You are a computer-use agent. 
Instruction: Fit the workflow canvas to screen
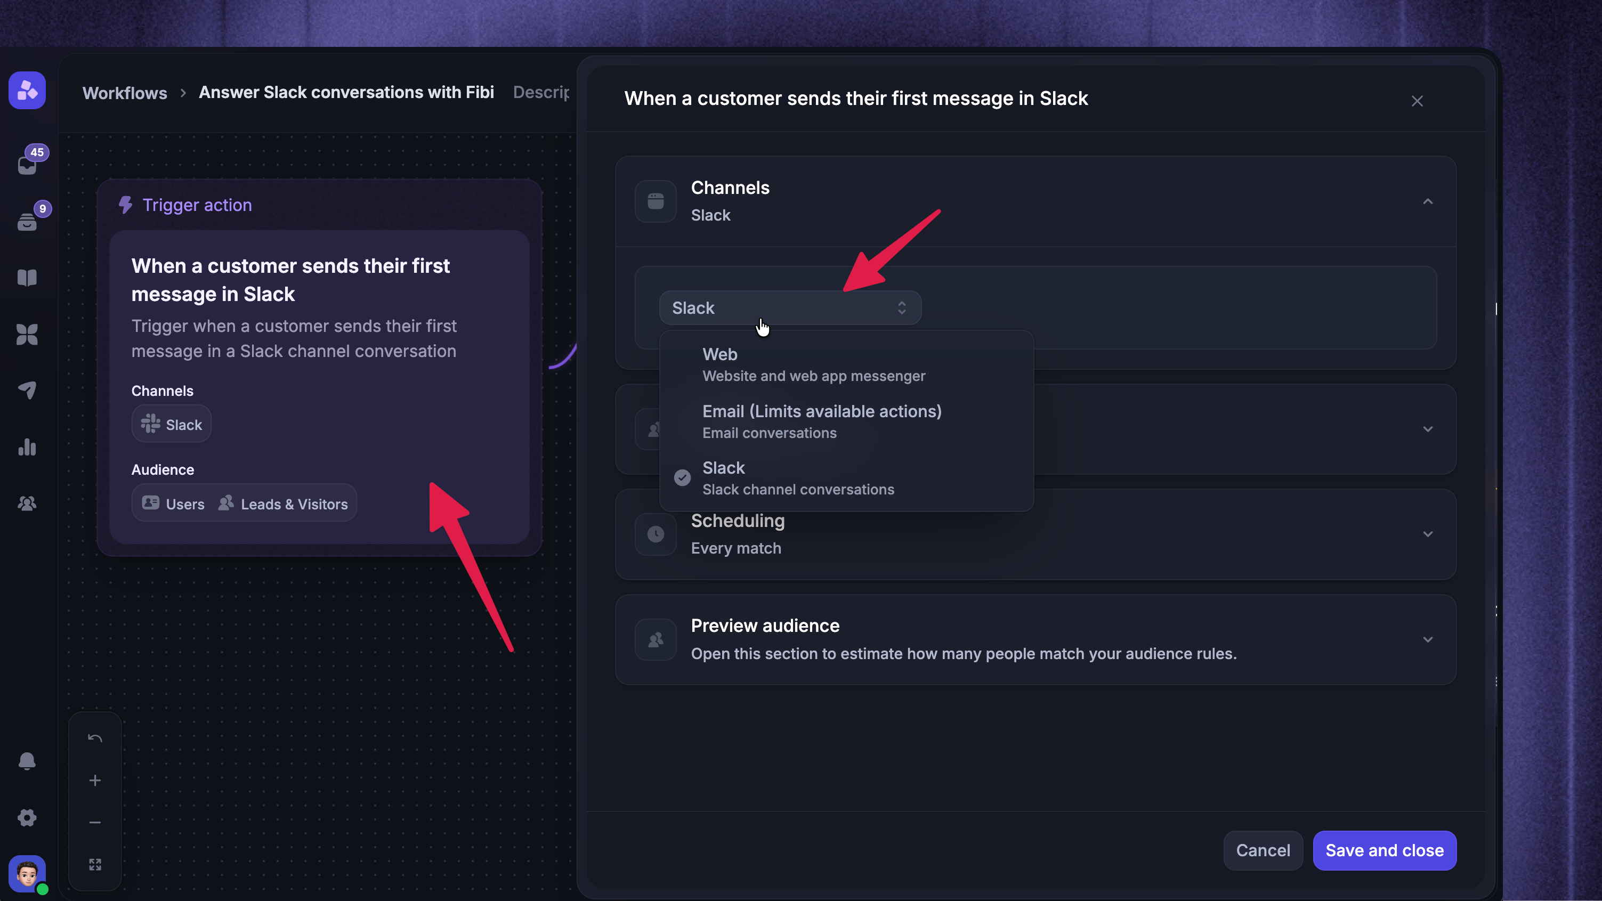94,864
